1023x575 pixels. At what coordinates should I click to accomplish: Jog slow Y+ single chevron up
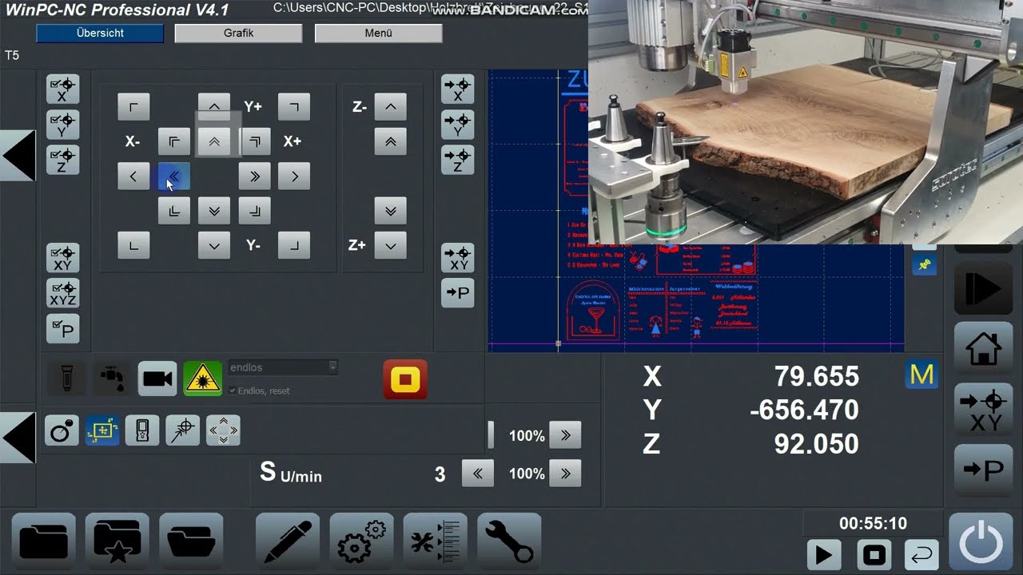point(214,106)
